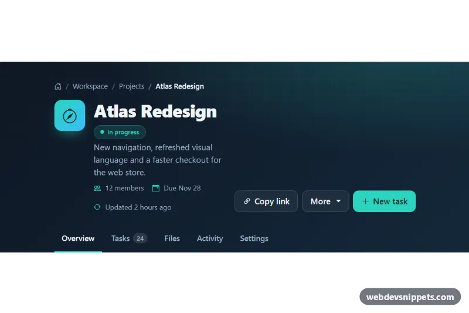Screen dimensions: 469x313
Task: Click the plus icon in New task button
Action: click(365, 201)
